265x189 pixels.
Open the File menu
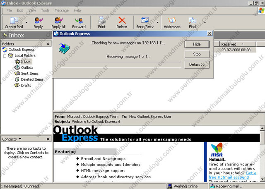pos(9,10)
